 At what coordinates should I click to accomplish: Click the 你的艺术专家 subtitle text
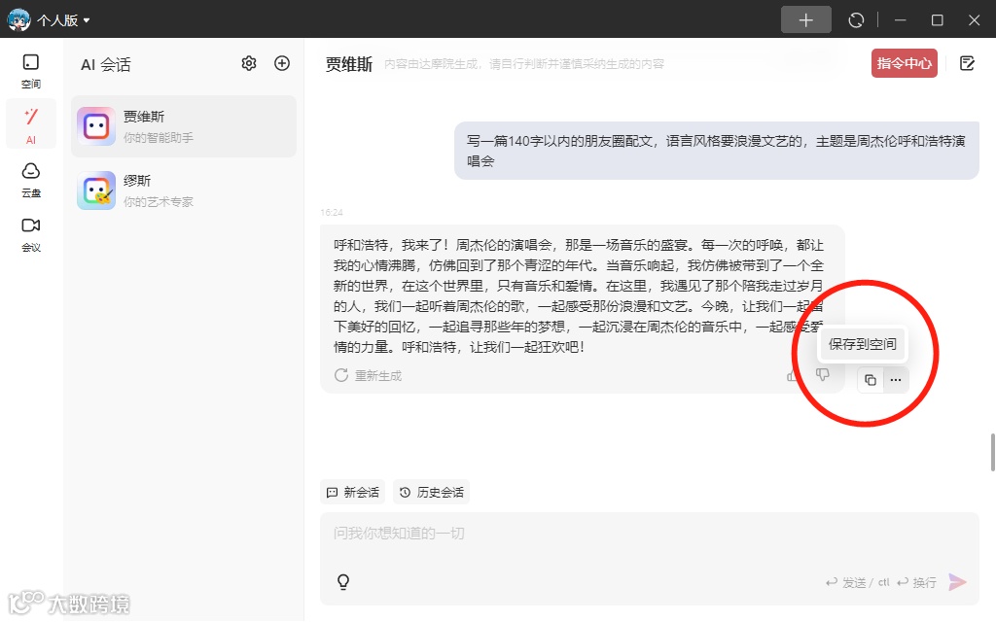tap(159, 202)
